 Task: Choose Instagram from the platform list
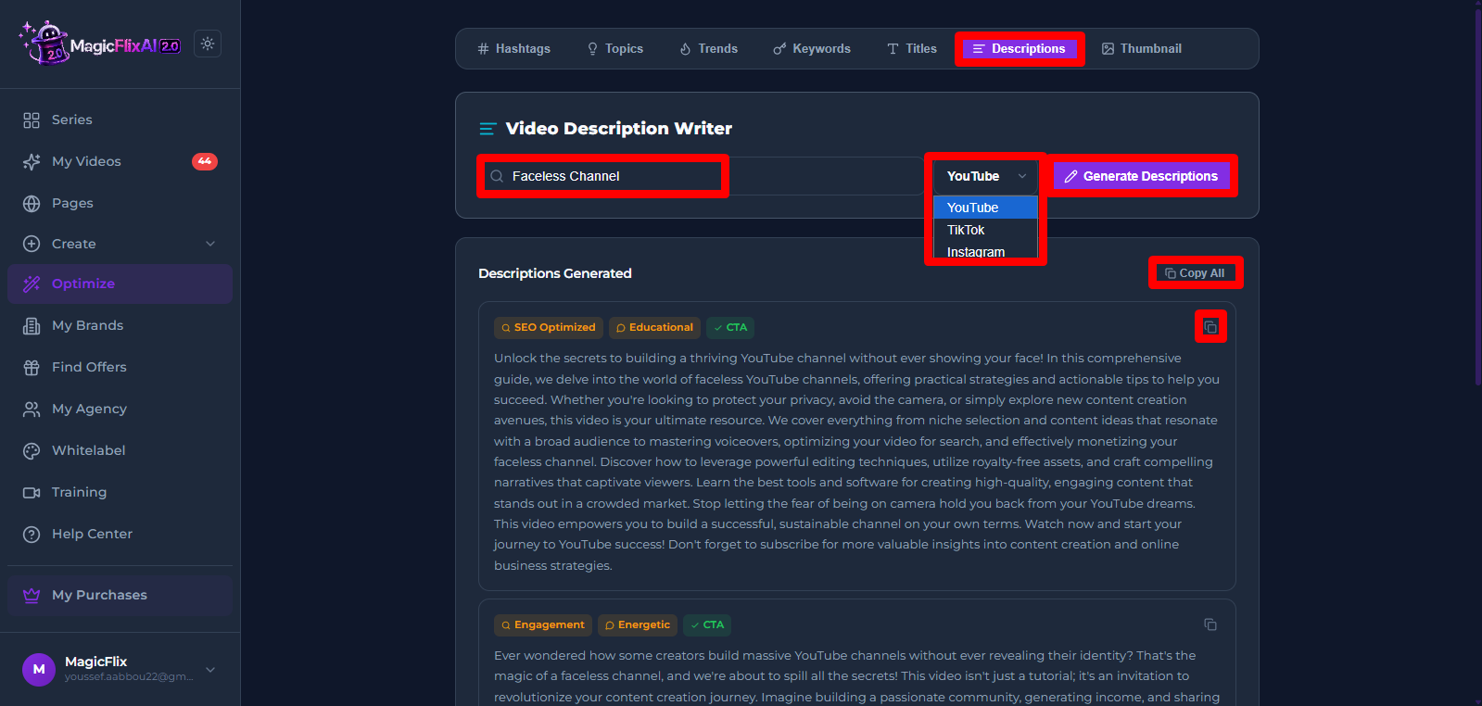click(x=986, y=251)
